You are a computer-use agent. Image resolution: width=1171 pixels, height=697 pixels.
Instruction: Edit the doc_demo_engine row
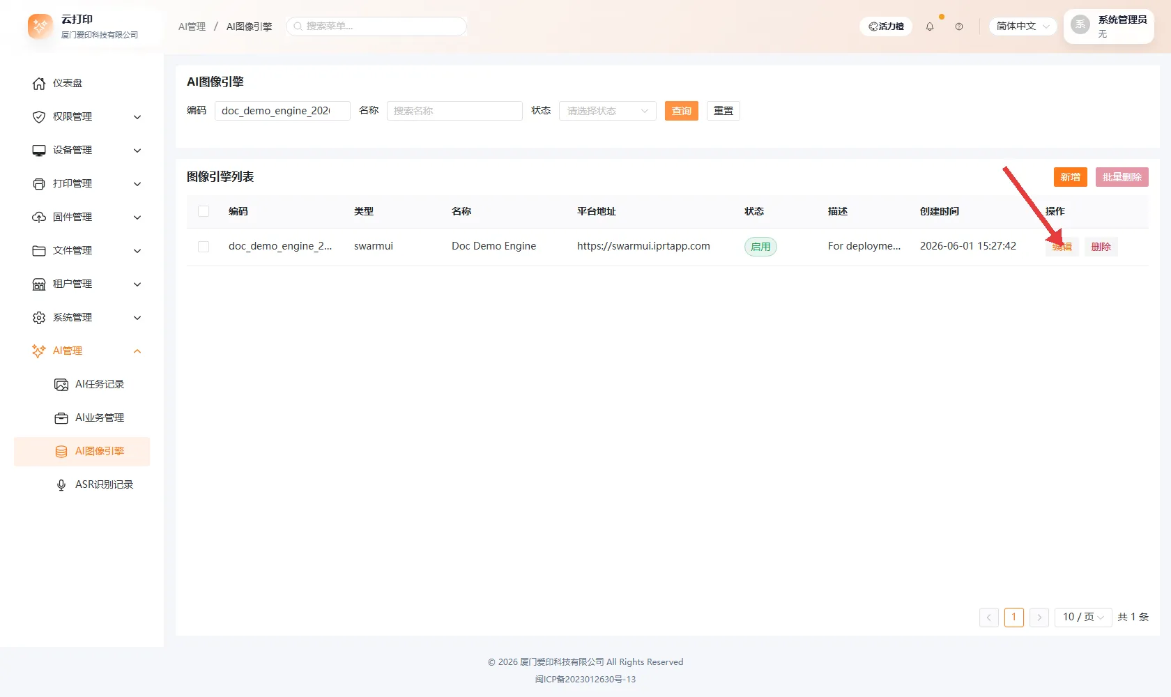[1062, 247]
